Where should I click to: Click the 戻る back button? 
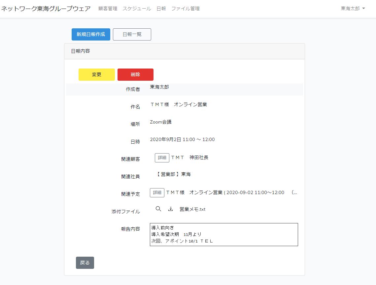coord(85,263)
